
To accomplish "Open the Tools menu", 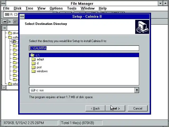I will coord(72,8).
